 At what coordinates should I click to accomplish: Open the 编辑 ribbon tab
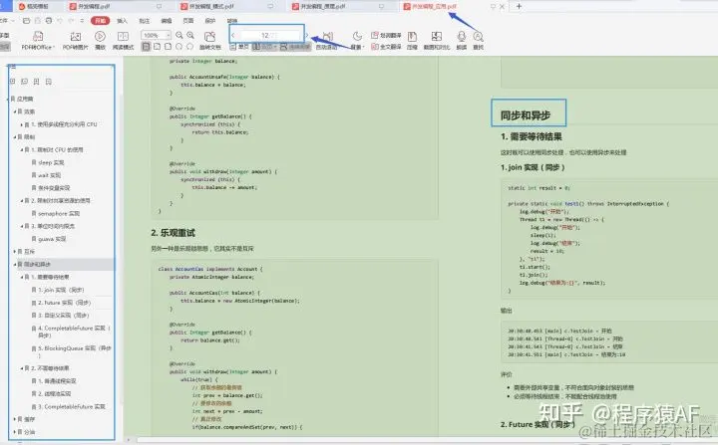(167, 21)
